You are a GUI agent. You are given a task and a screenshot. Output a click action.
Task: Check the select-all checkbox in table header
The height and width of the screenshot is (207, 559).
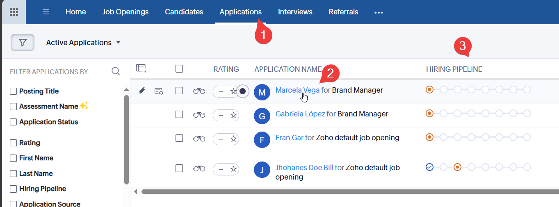click(x=179, y=69)
